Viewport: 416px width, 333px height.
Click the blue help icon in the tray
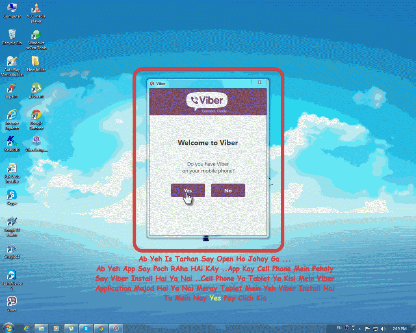[x=347, y=328]
